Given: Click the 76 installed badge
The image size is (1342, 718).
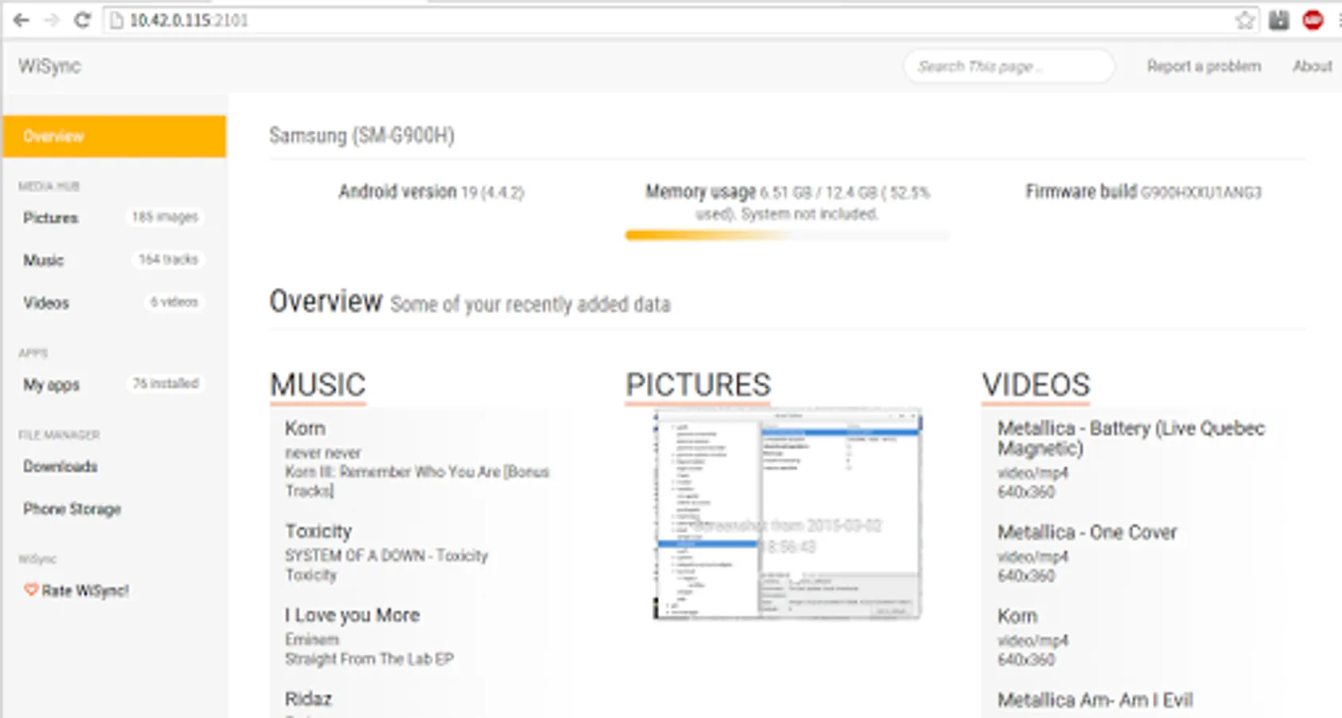Looking at the screenshot, I should coord(165,384).
